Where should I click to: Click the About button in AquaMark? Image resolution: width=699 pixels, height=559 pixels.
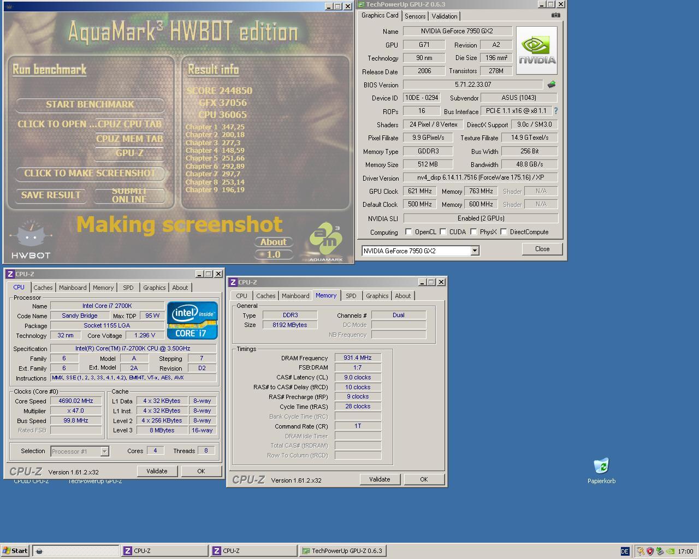[274, 242]
